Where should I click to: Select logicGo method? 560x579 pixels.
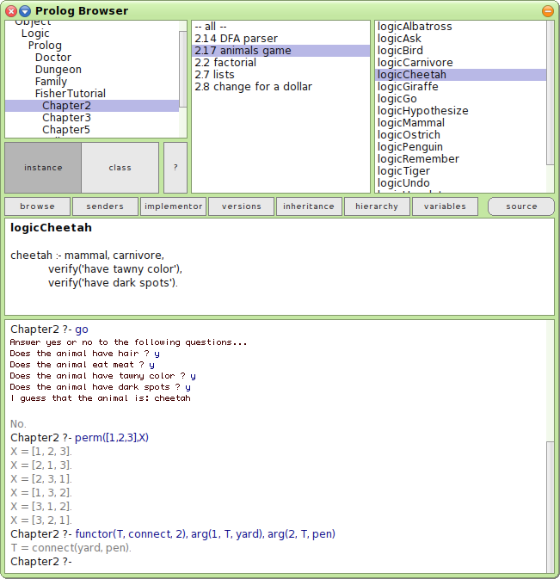click(x=461, y=99)
